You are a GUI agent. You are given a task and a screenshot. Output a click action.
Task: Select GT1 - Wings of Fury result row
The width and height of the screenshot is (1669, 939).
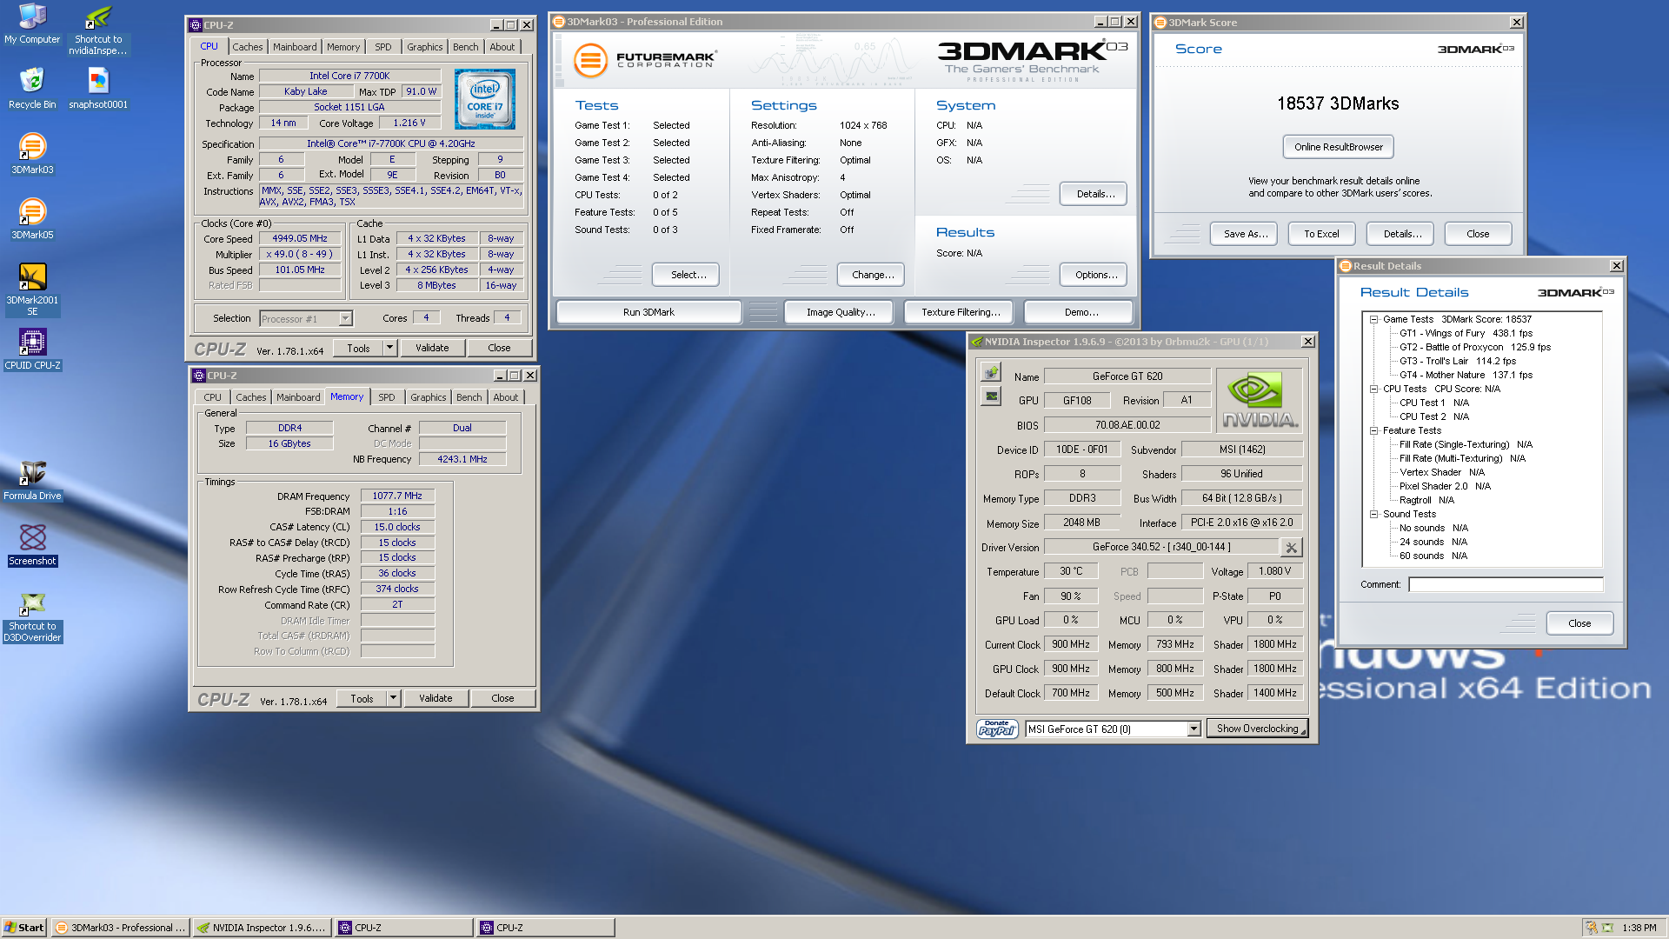click(1466, 333)
